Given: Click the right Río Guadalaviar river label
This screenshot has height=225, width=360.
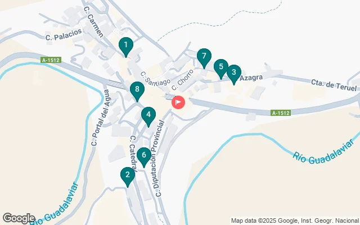Looking at the screenshot, I should point(324,152).
